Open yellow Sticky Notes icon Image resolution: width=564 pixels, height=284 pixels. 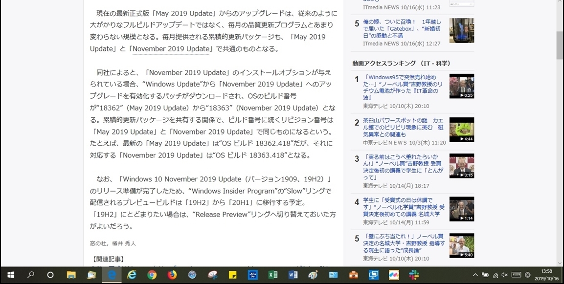[x=233, y=275]
